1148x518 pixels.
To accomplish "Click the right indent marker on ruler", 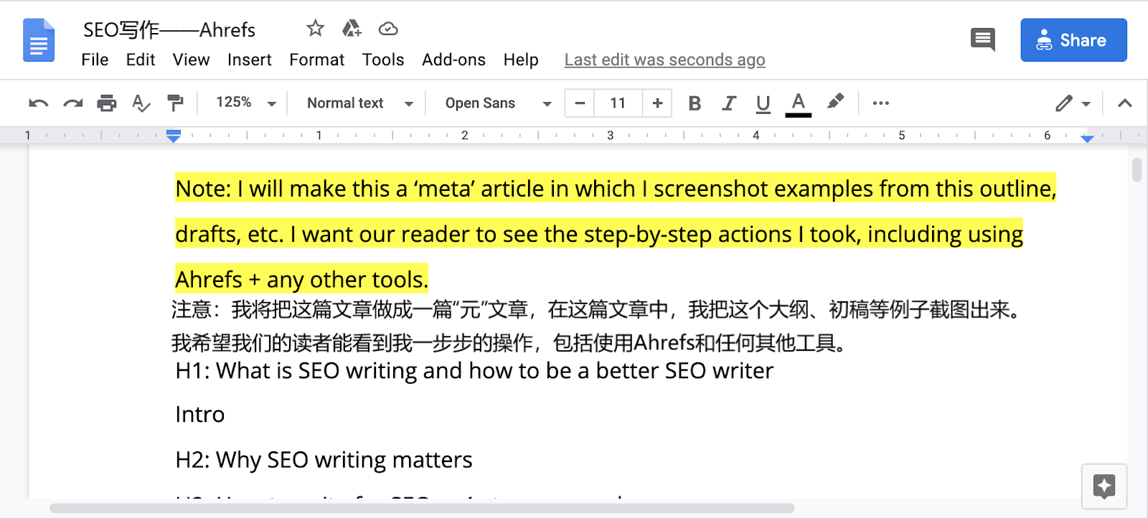I will click(x=1087, y=138).
